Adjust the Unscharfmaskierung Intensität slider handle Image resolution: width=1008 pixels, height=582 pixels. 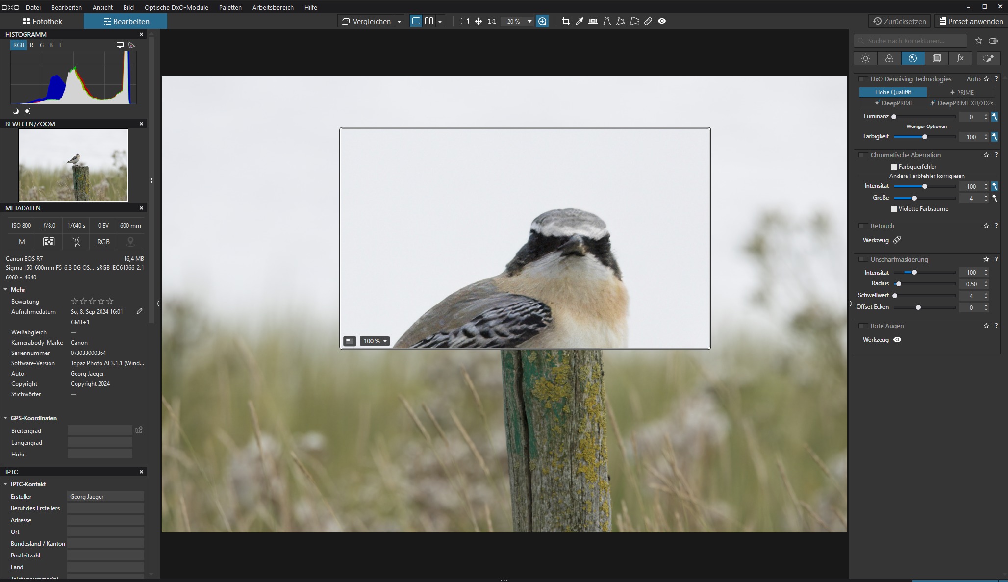tap(914, 272)
